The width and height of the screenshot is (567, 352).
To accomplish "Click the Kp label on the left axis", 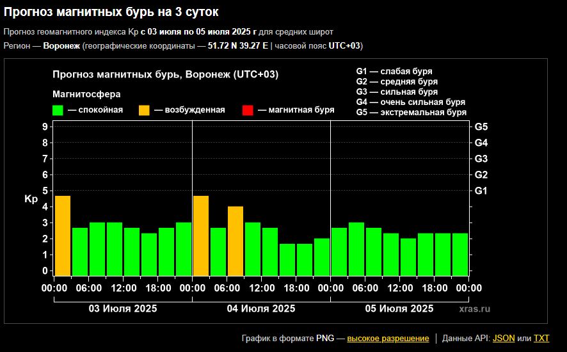I will point(31,199).
